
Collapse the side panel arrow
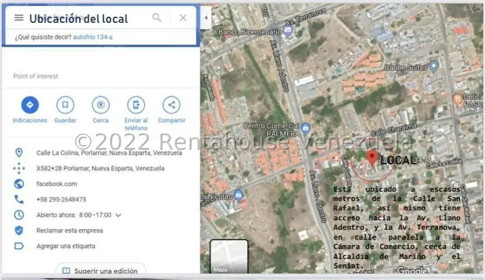[206, 18]
